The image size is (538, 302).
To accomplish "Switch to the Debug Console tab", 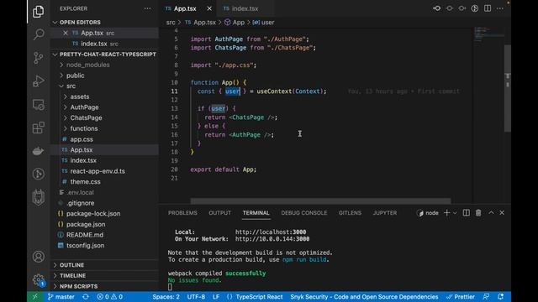I will [304, 213].
